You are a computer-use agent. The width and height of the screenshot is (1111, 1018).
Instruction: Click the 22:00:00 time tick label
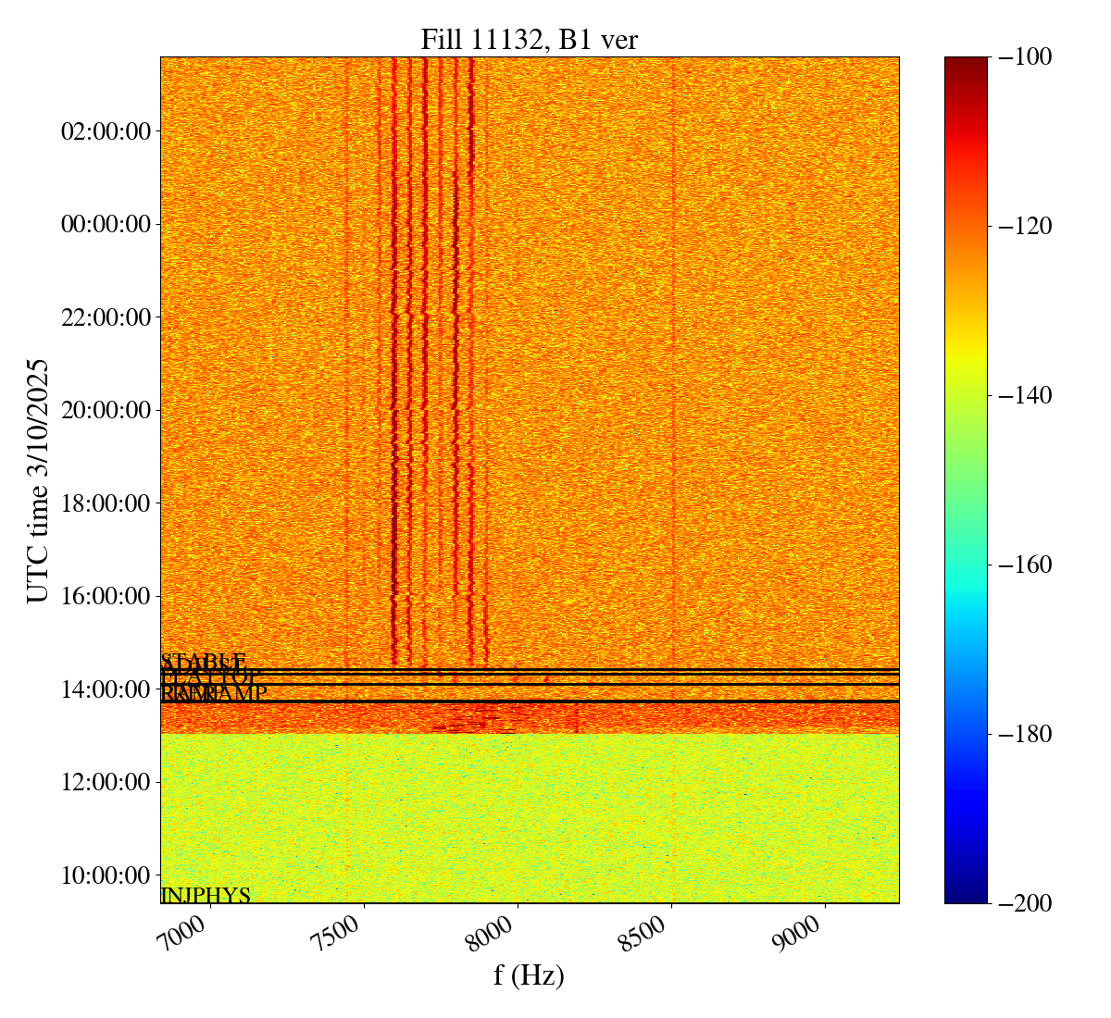pos(106,317)
